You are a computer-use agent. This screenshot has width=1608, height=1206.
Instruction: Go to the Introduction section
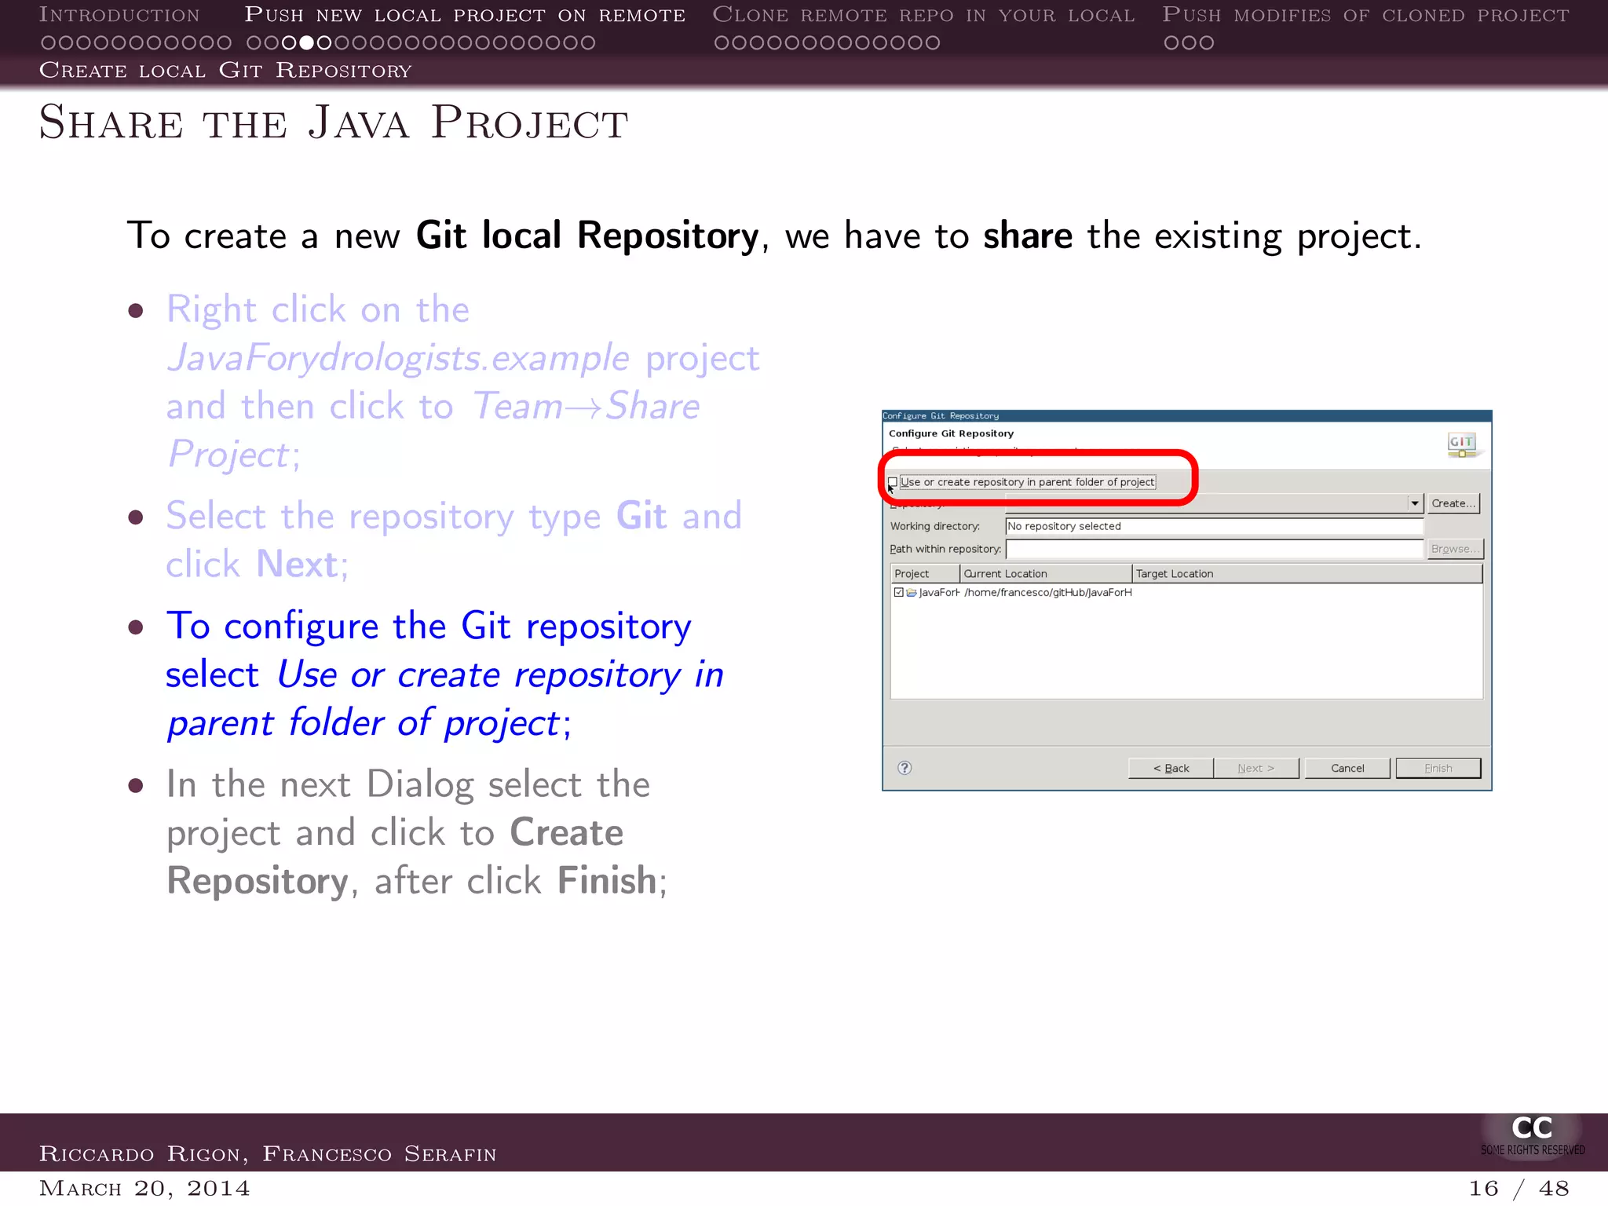[x=119, y=15]
